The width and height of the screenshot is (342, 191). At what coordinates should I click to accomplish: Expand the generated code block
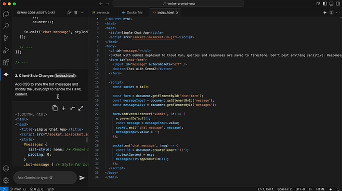coord(81,108)
